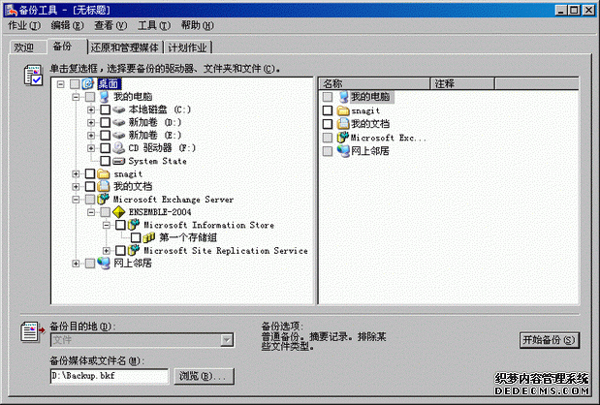
Task: Click the Microsoft Site Replication Service icon
Action: coord(134,250)
